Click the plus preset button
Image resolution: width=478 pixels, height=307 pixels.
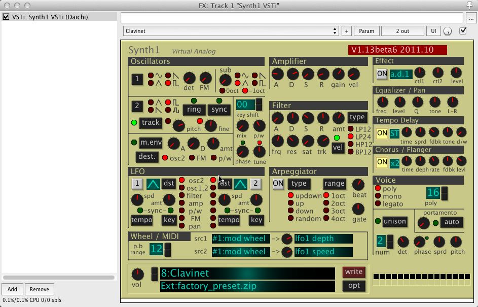[346, 31]
